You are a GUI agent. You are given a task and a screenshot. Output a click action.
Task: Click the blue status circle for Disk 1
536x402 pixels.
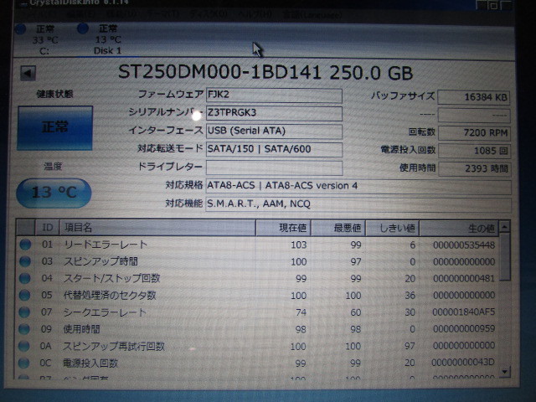[x=83, y=28]
